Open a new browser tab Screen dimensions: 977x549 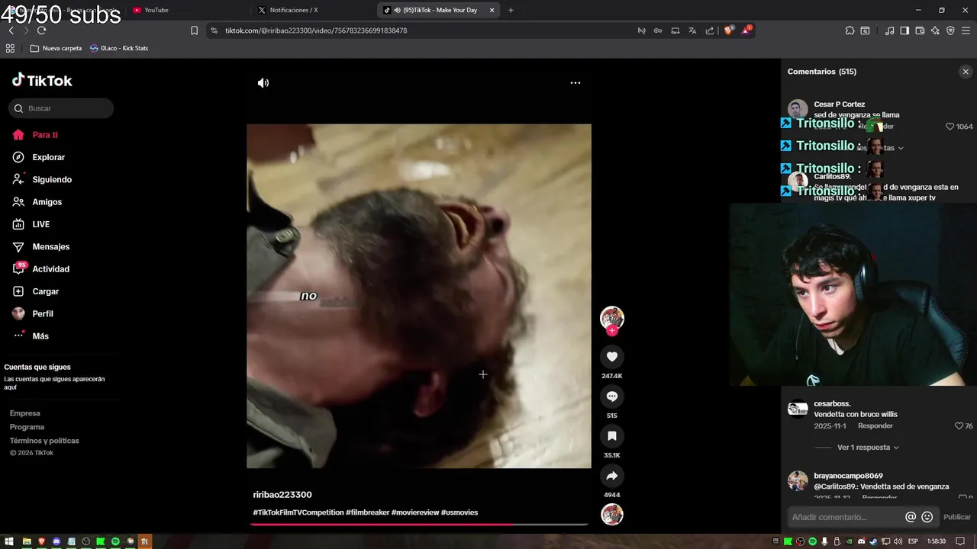point(511,10)
